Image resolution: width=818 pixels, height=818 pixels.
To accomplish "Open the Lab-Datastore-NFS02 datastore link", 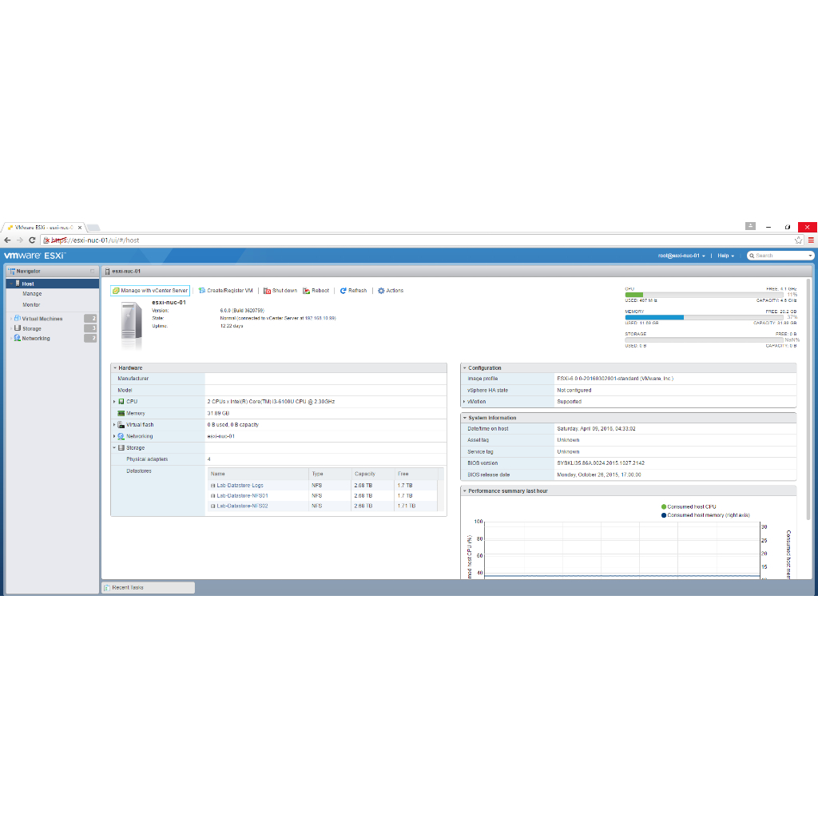I will [243, 506].
